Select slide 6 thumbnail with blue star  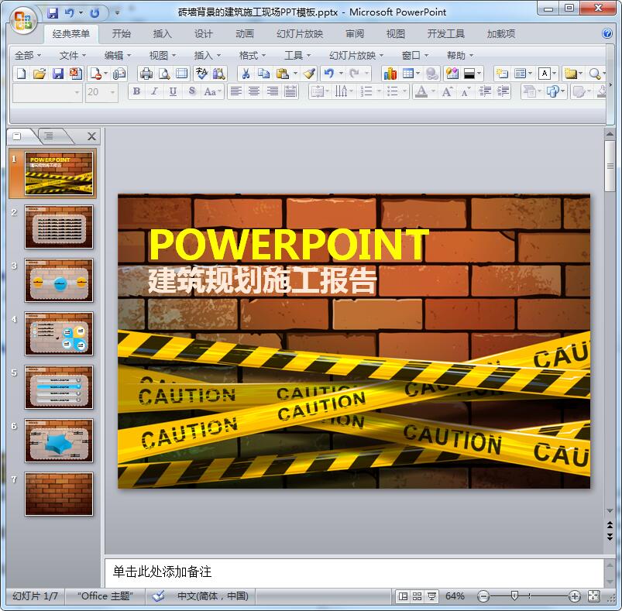(x=59, y=441)
